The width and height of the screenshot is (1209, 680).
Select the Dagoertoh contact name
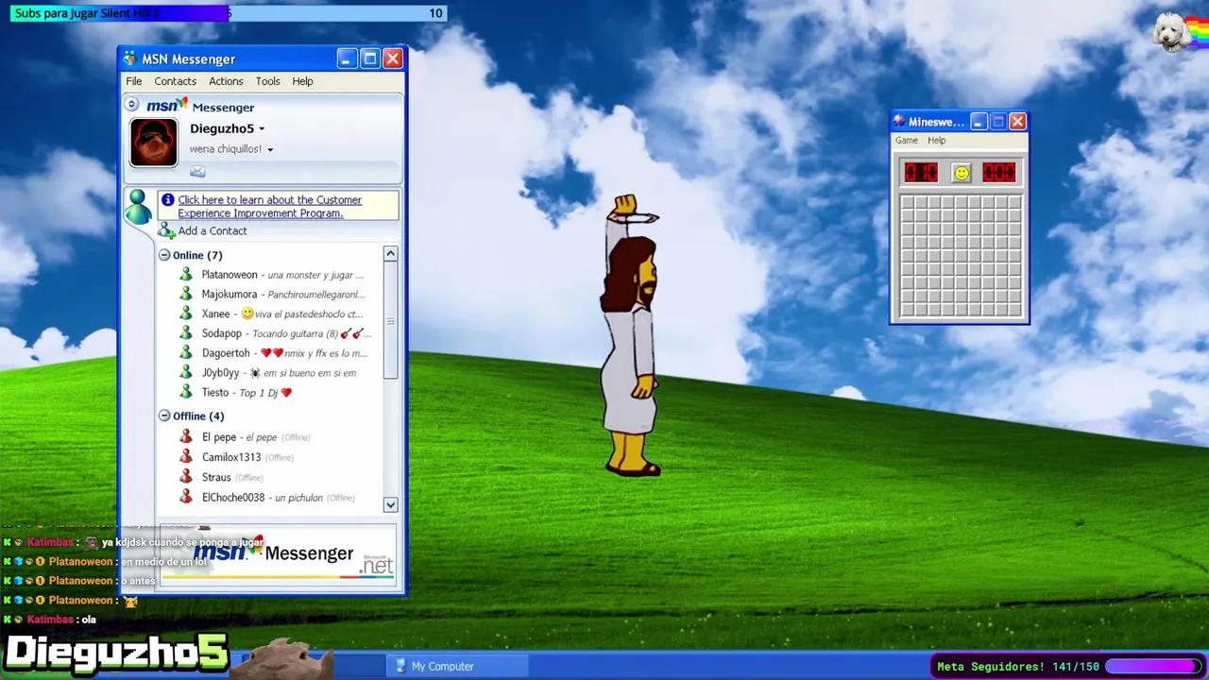tap(226, 353)
